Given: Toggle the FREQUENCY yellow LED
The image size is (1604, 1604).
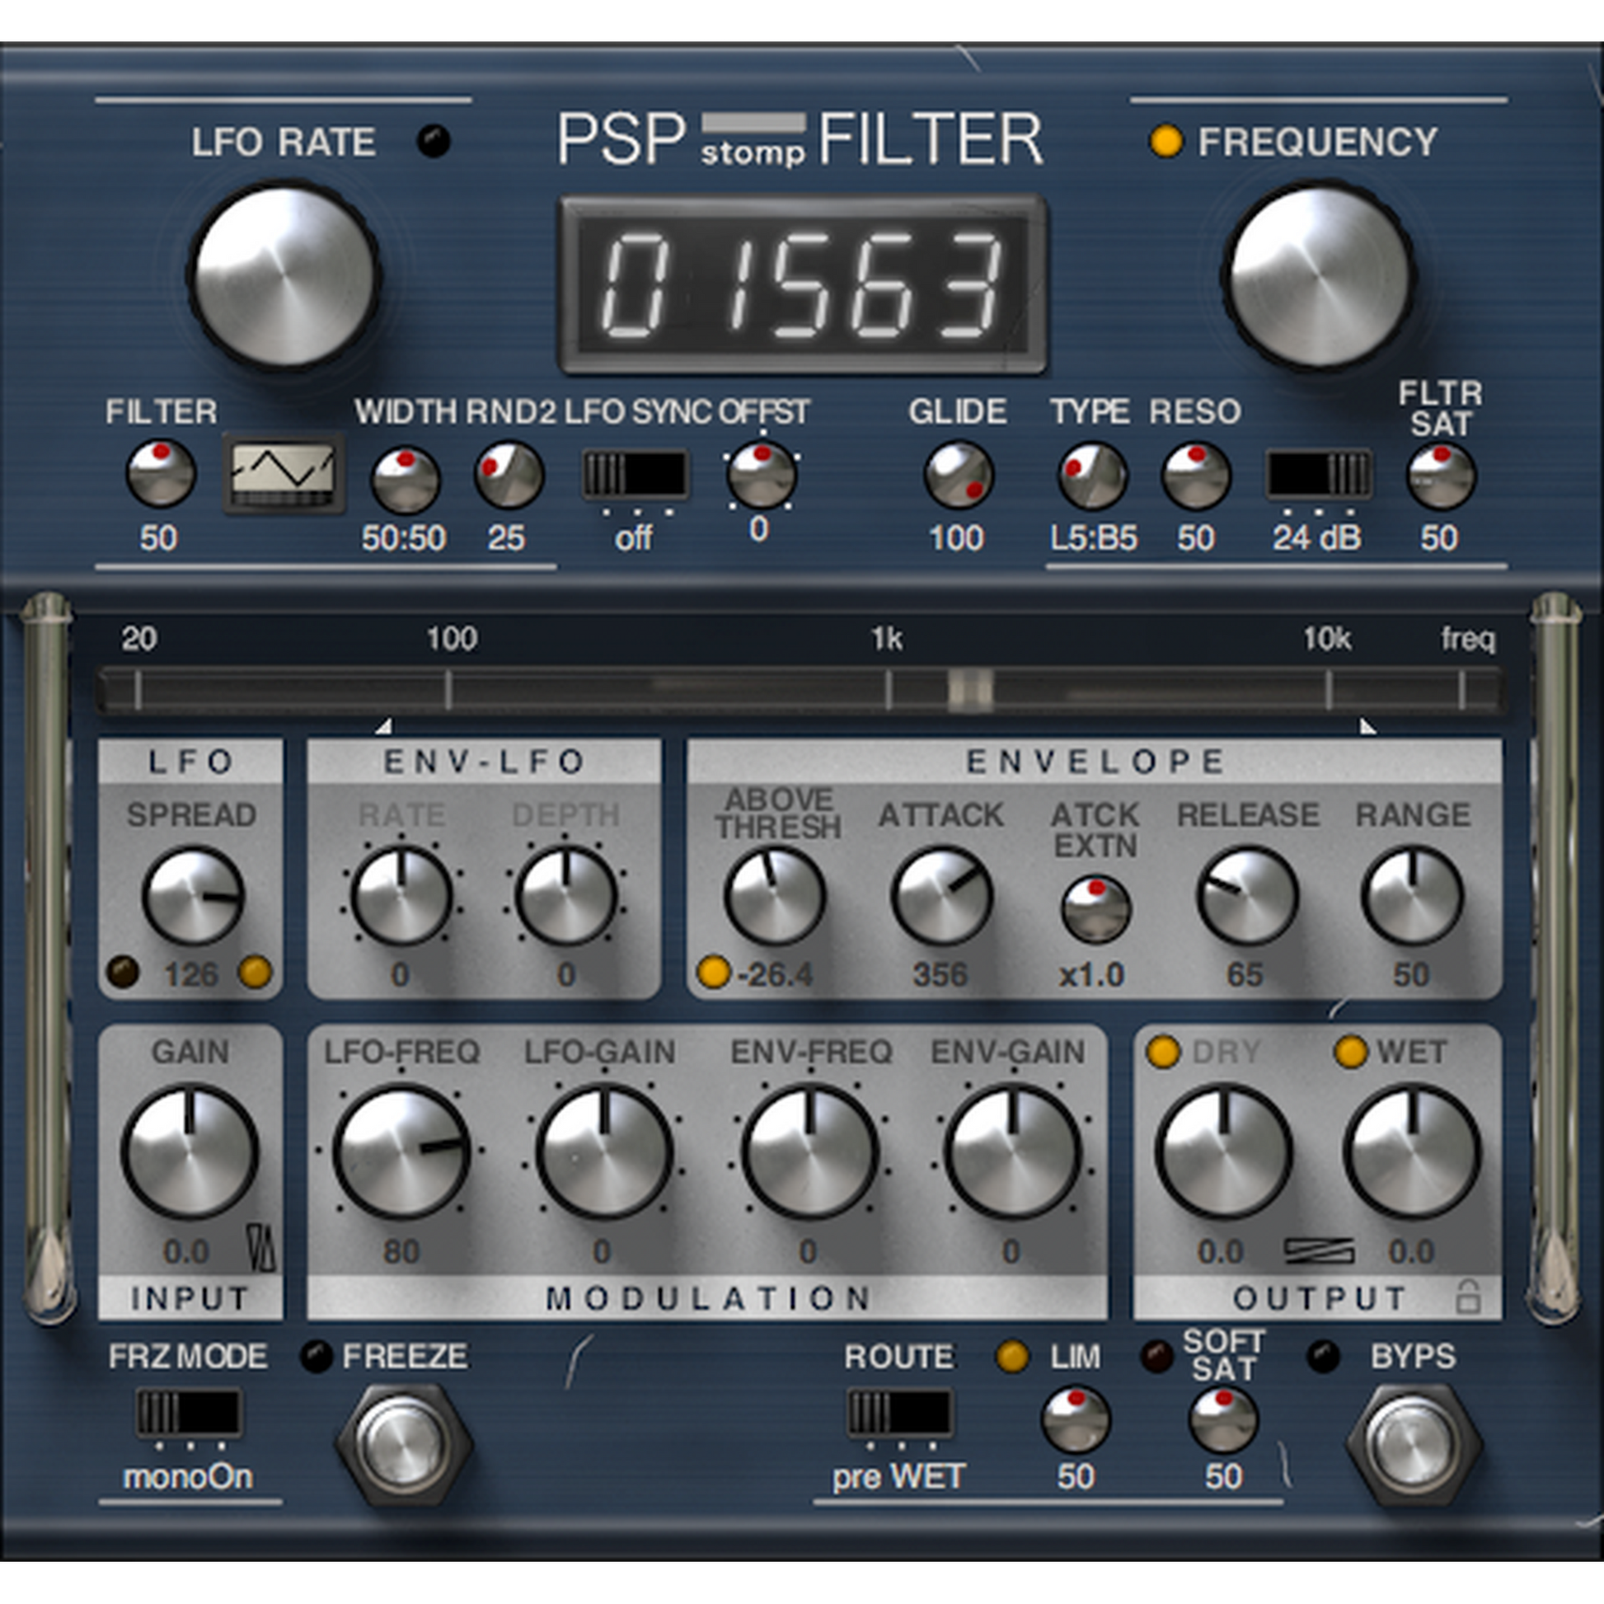Looking at the screenshot, I should tap(1165, 141).
